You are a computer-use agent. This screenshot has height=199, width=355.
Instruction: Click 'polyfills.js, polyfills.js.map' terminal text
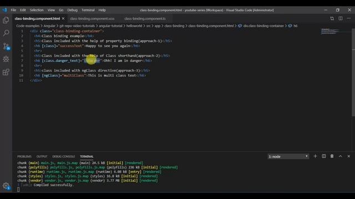pyautogui.click(x=78, y=167)
